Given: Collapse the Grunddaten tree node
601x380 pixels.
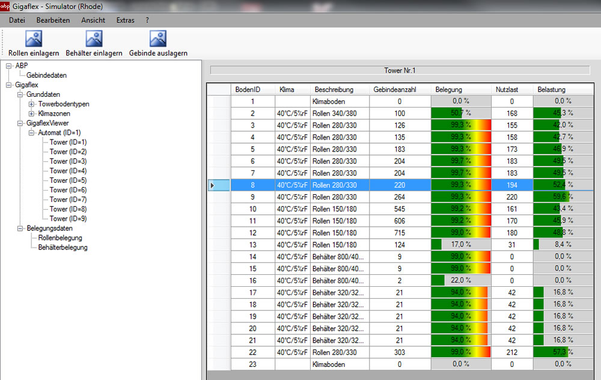Looking at the screenshot, I should pos(20,95).
